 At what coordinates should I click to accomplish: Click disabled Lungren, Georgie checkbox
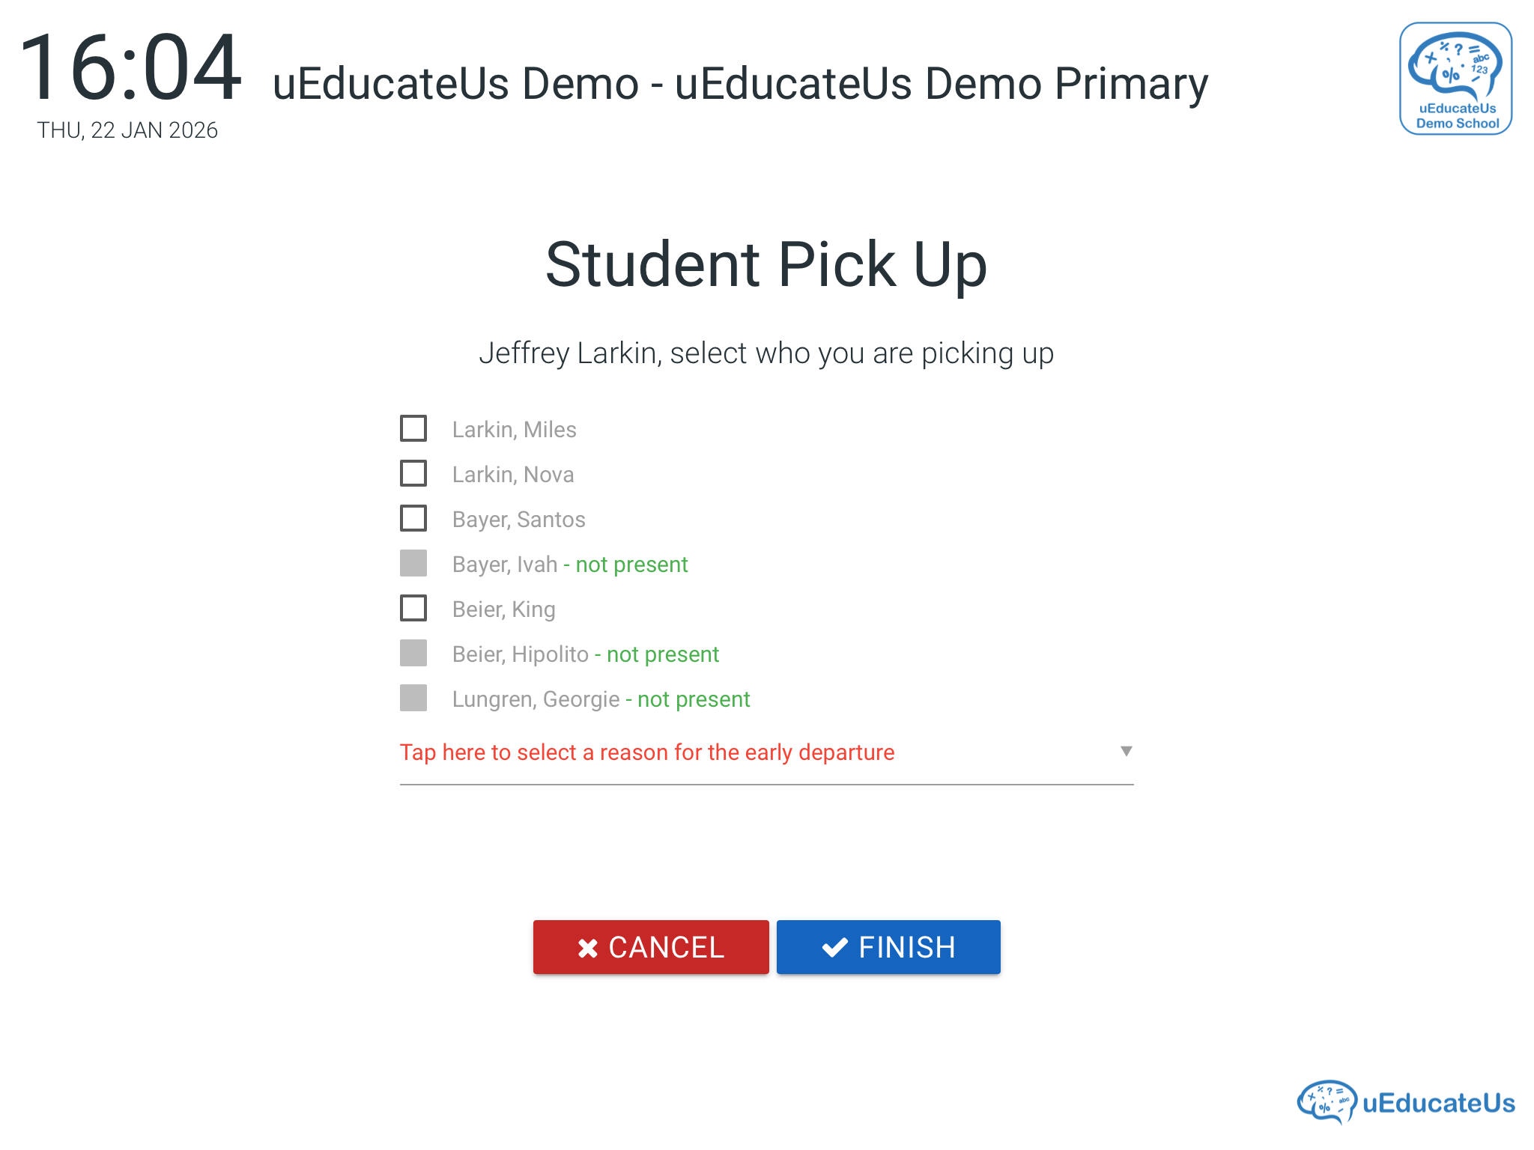tap(413, 699)
